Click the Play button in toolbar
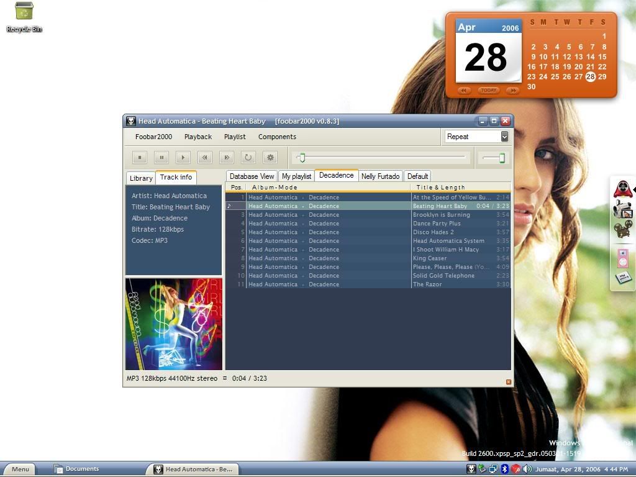Screen dimensions: 636x477 point(183,158)
